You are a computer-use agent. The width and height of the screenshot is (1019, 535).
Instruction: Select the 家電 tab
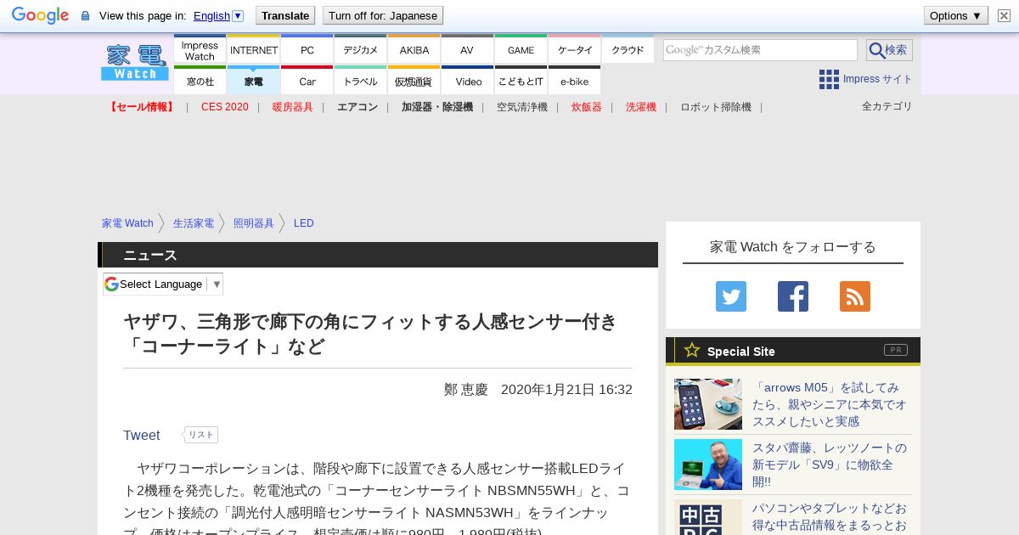[x=253, y=81]
